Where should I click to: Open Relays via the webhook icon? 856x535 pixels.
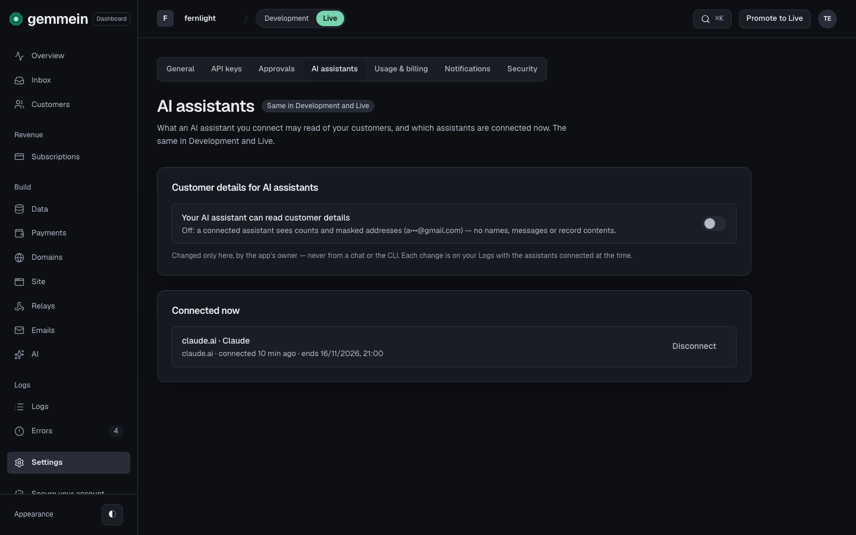pyautogui.click(x=20, y=306)
